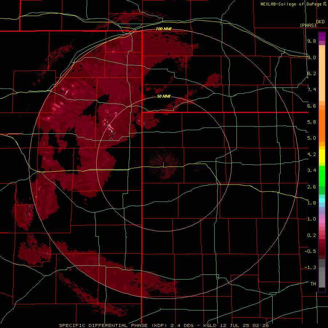Screen dimensions: 328x328
Task: Click the radar site marker at map center
Action: 163,165
